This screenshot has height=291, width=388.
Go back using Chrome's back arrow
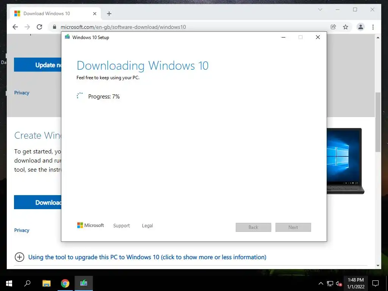pyautogui.click(x=15, y=27)
